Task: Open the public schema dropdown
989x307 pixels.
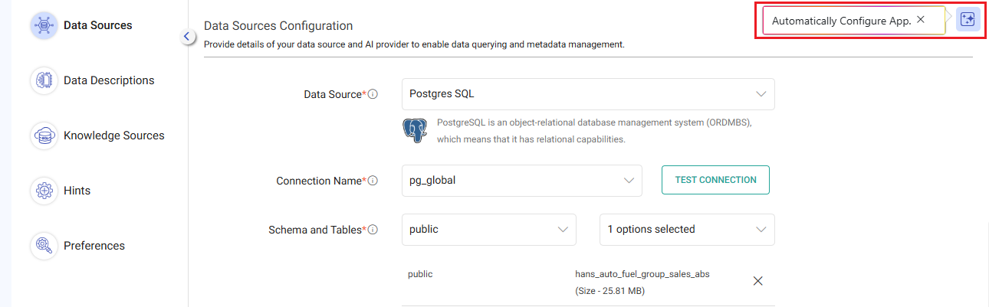Action: coord(489,230)
